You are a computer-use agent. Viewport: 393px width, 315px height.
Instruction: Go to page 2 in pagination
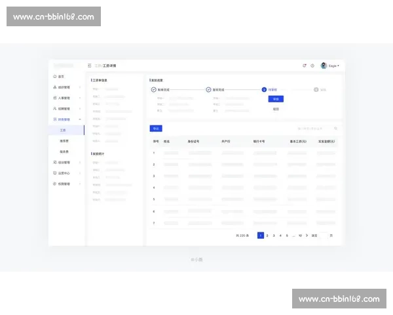click(267, 235)
